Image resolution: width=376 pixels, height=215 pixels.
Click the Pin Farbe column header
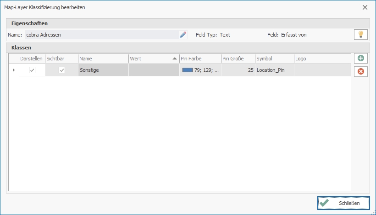pyautogui.click(x=199, y=59)
